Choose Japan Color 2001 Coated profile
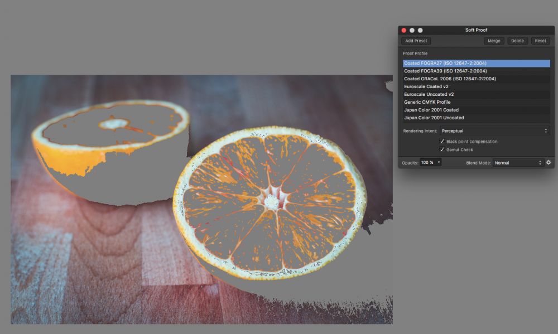Screen dimensions: 558x334 tap(476, 110)
